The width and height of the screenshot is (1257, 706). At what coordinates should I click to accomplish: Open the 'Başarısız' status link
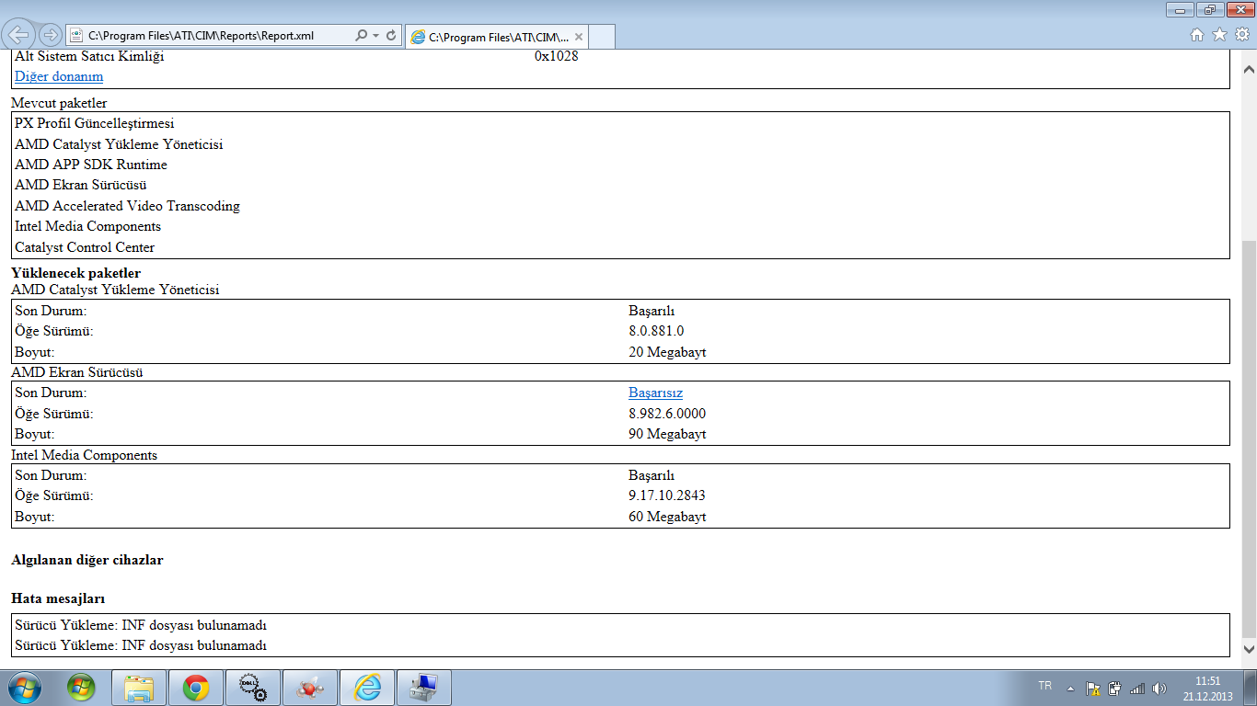pos(655,393)
